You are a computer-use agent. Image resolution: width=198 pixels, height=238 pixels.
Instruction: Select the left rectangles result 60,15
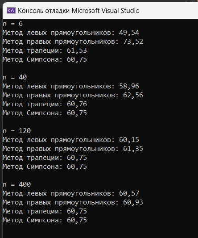pyautogui.click(x=129, y=140)
